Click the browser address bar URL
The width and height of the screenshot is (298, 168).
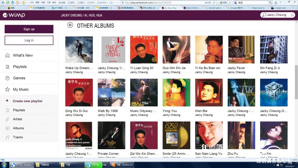(148, 2)
